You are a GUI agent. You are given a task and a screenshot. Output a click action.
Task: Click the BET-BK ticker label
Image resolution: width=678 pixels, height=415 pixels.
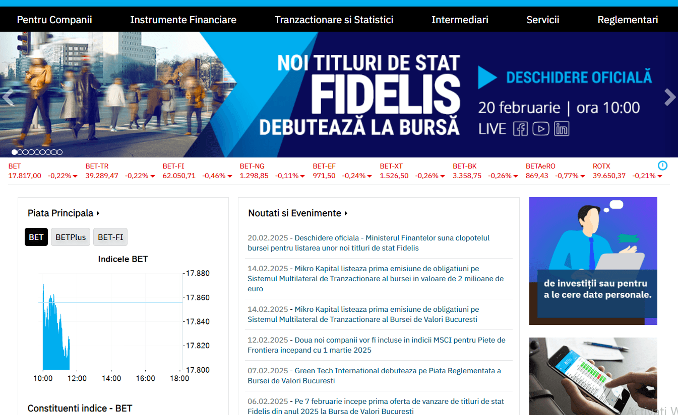[464, 166]
